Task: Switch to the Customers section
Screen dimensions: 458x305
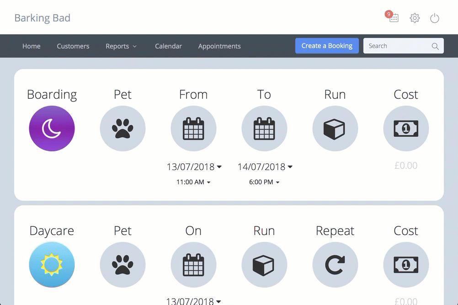Action: click(x=73, y=46)
